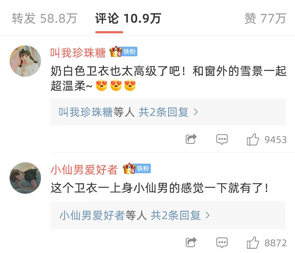Image resolution: width=295 pixels, height=253 pixels.
Task: Open the 赞 77万 tab
Action: point(265,19)
